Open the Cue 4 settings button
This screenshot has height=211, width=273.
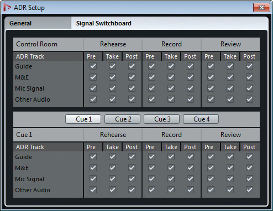pyautogui.click(x=201, y=119)
